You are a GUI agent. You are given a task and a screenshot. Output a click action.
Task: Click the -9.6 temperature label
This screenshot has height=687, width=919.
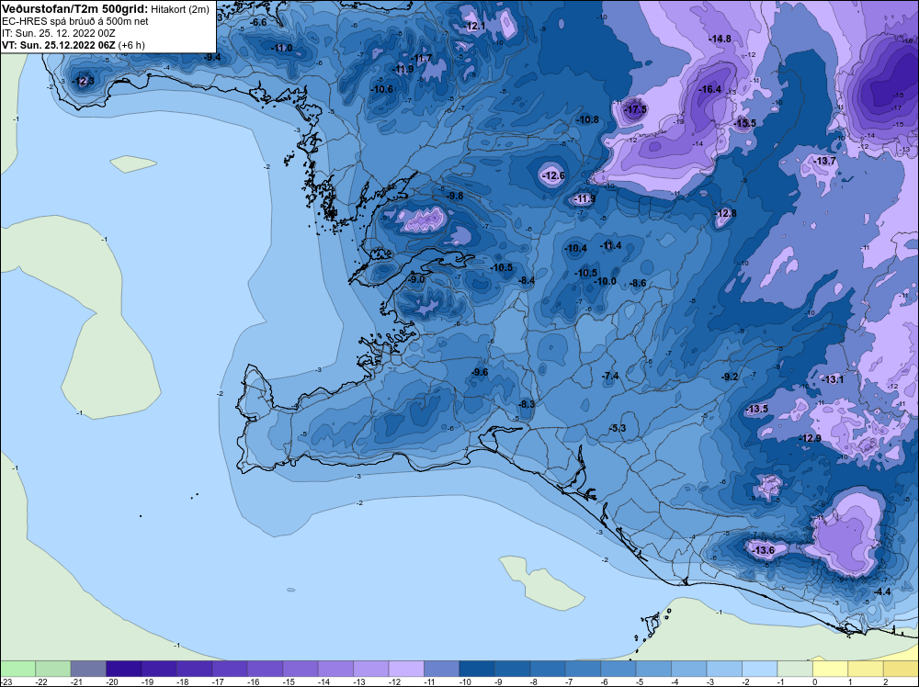click(x=480, y=372)
